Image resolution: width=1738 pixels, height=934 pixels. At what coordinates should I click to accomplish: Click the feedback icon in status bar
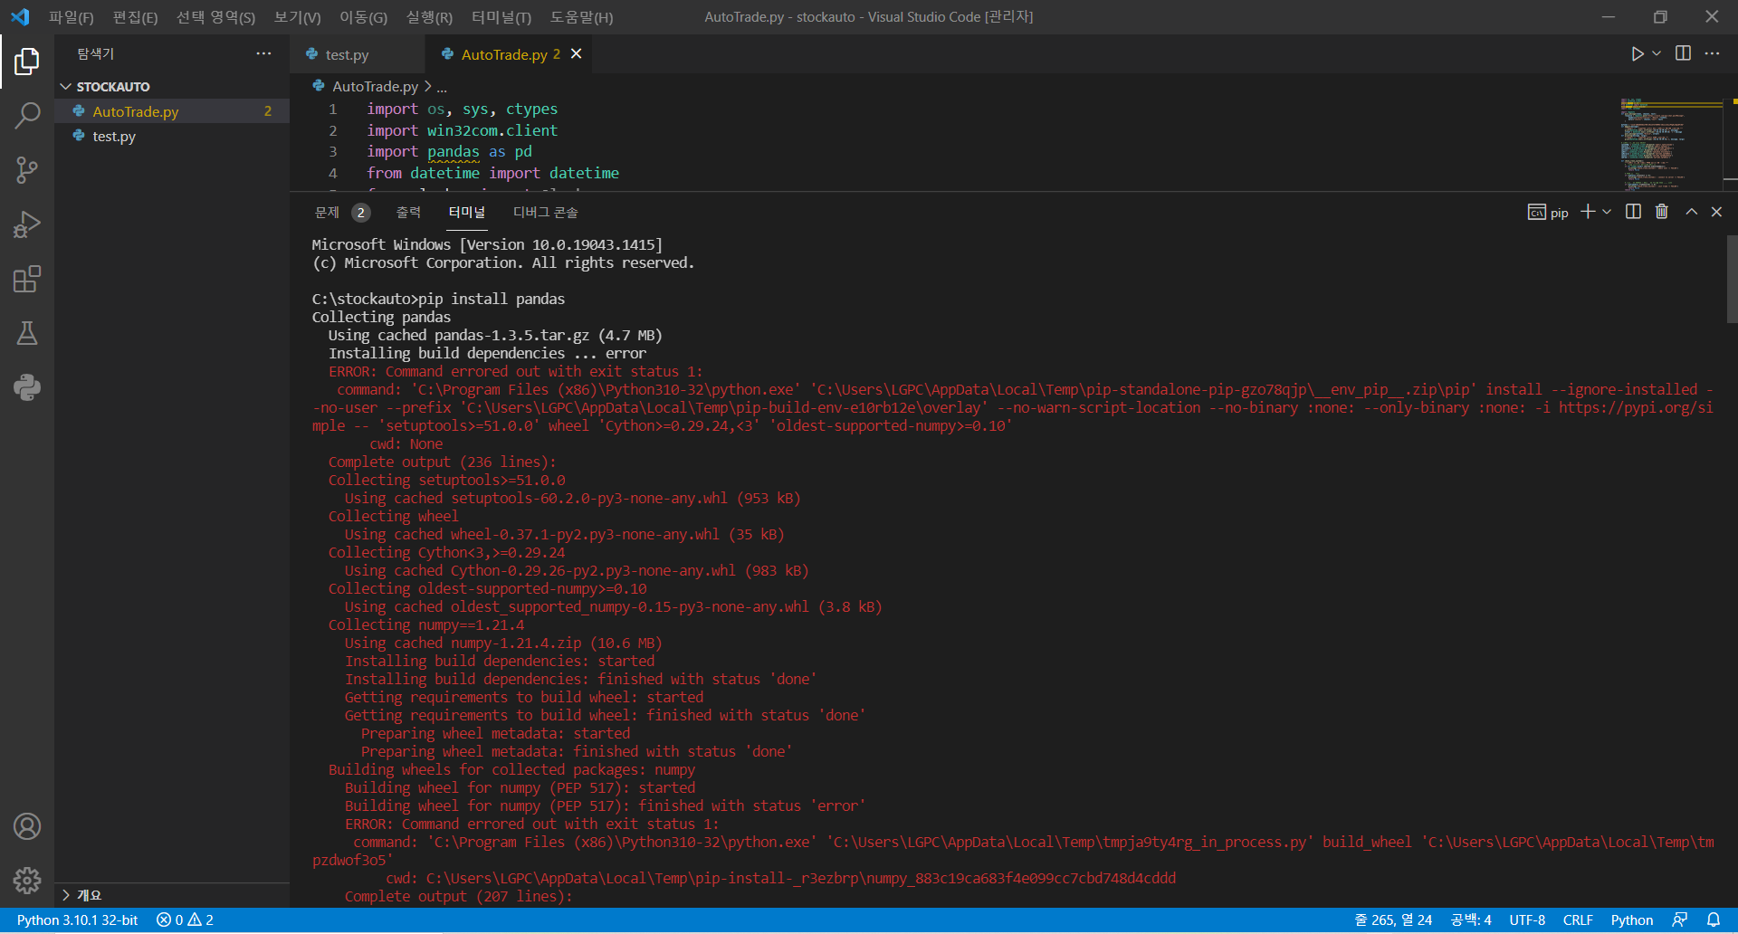pyautogui.click(x=1680, y=920)
